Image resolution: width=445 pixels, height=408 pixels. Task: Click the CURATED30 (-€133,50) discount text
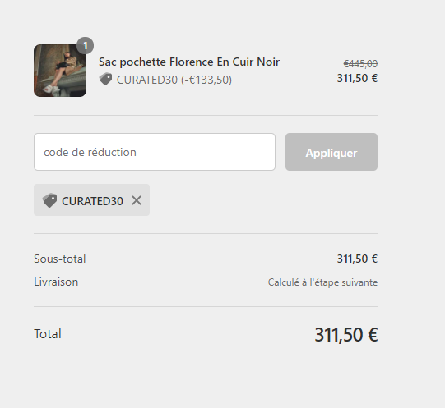pos(174,80)
